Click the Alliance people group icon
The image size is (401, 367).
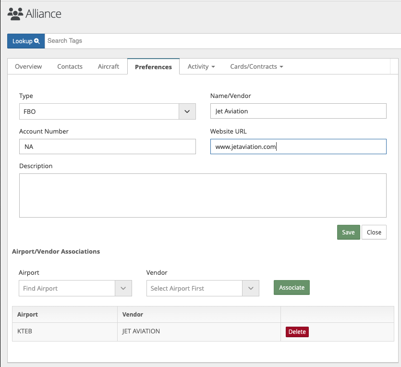tap(15, 14)
